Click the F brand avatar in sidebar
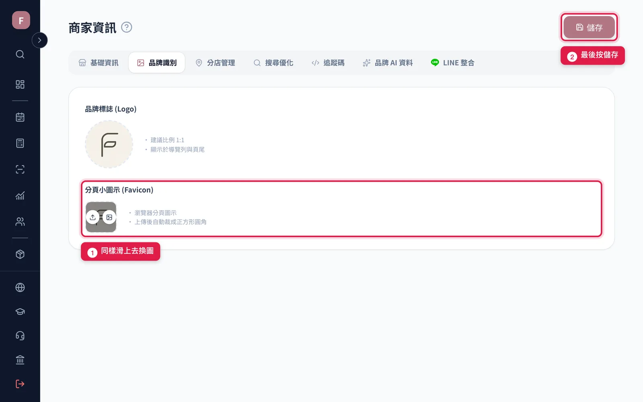Viewport: 643px width, 402px height. [x=21, y=20]
